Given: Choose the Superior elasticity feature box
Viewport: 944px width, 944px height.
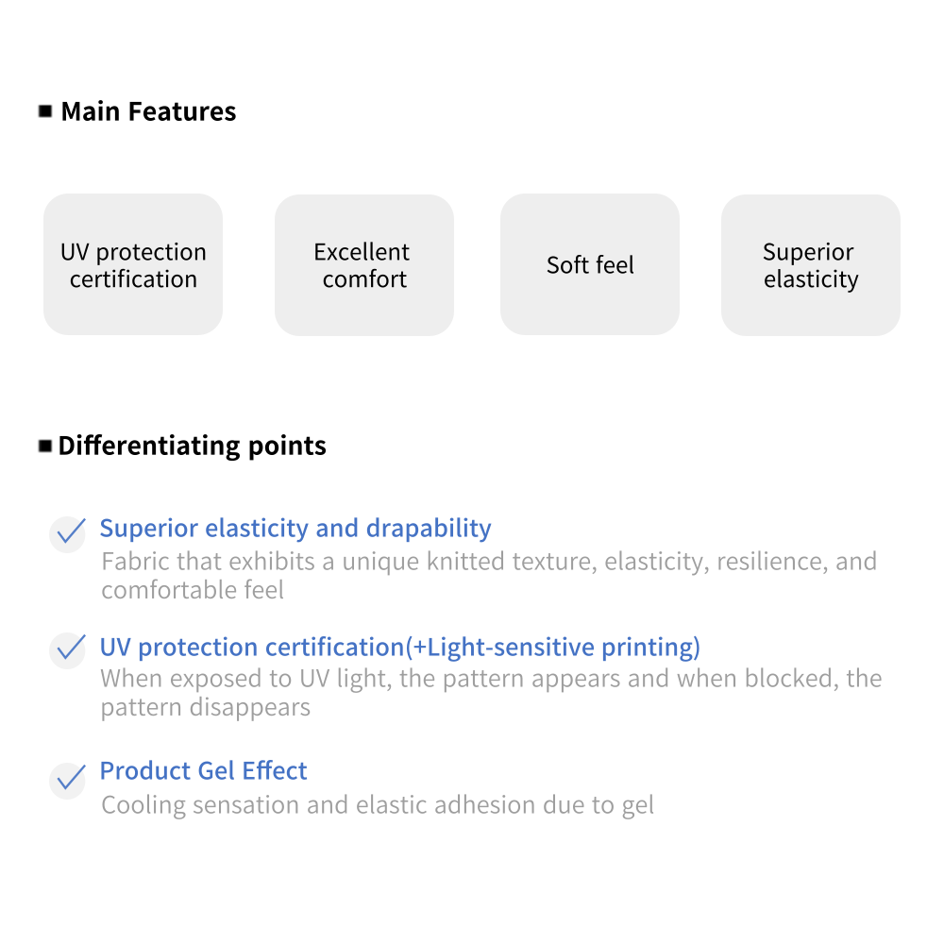Looking at the screenshot, I should click(810, 265).
